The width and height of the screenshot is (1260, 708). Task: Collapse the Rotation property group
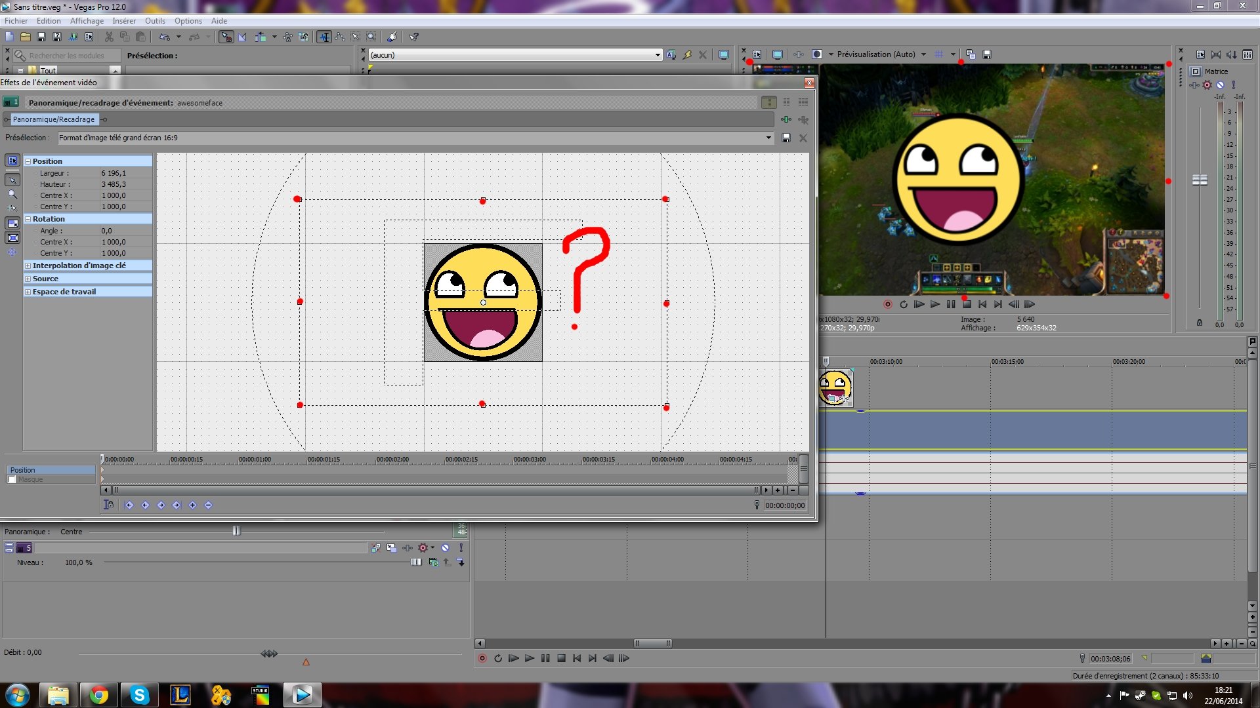pyautogui.click(x=28, y=219)
